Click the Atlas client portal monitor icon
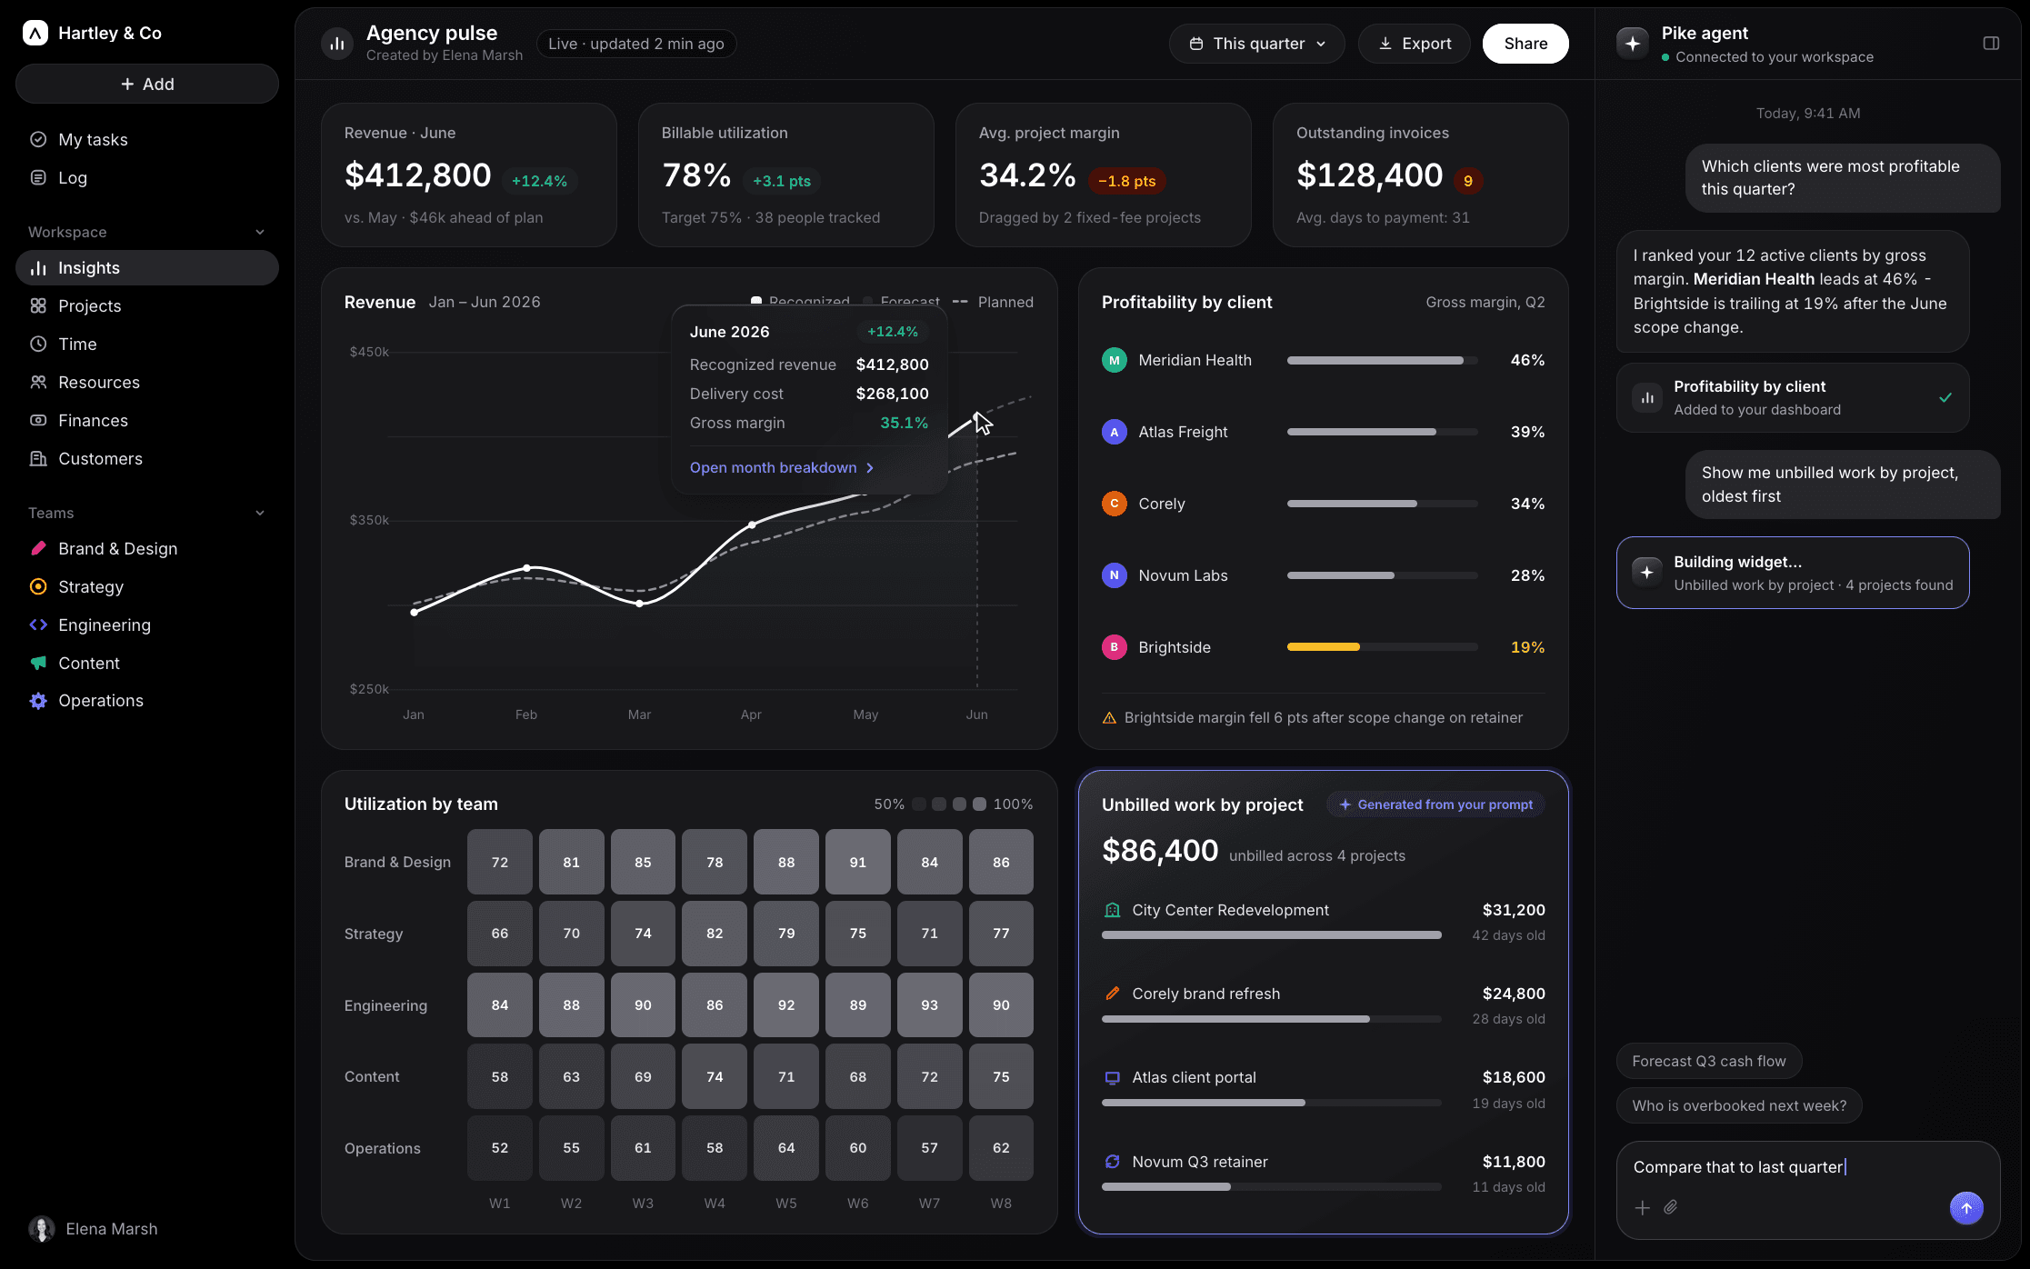 coord(1112,1077)
